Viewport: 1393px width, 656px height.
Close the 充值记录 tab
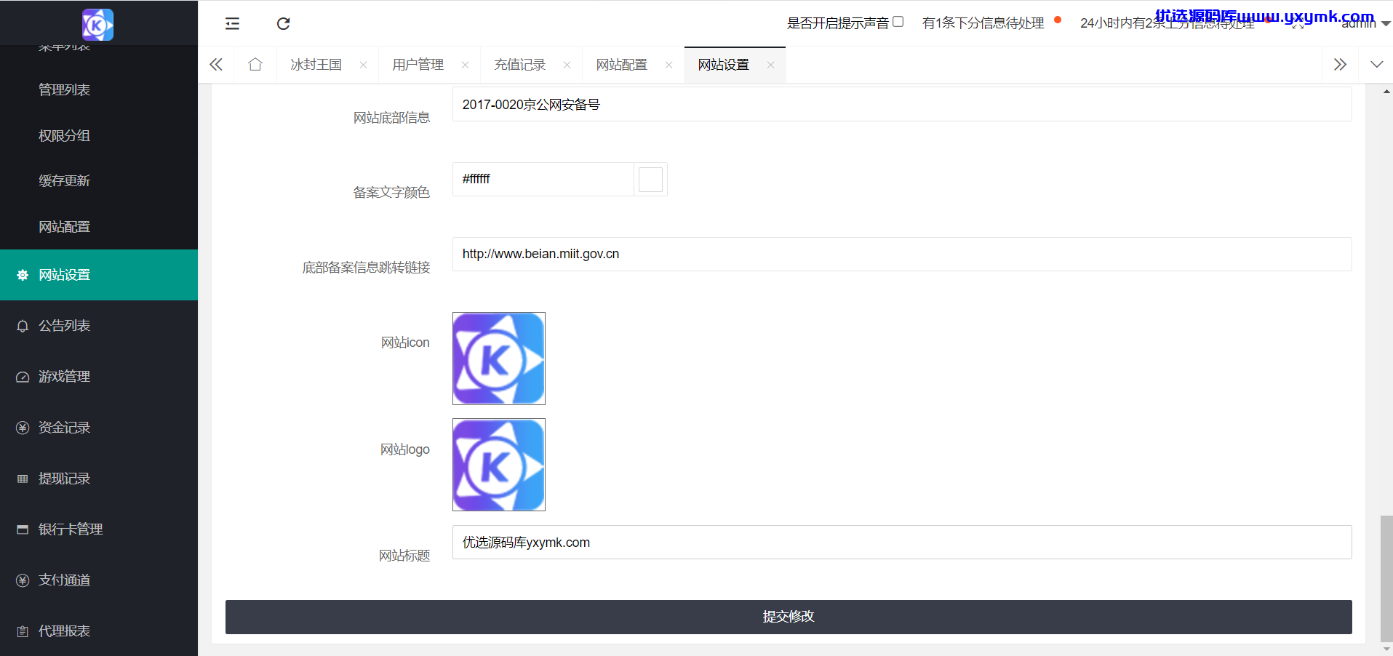click(567, 65)
